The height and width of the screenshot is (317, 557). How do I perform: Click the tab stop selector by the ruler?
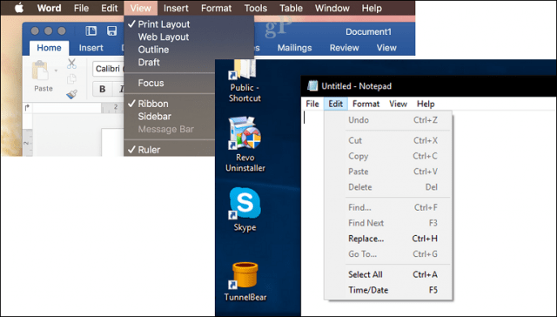click(27, 108)
